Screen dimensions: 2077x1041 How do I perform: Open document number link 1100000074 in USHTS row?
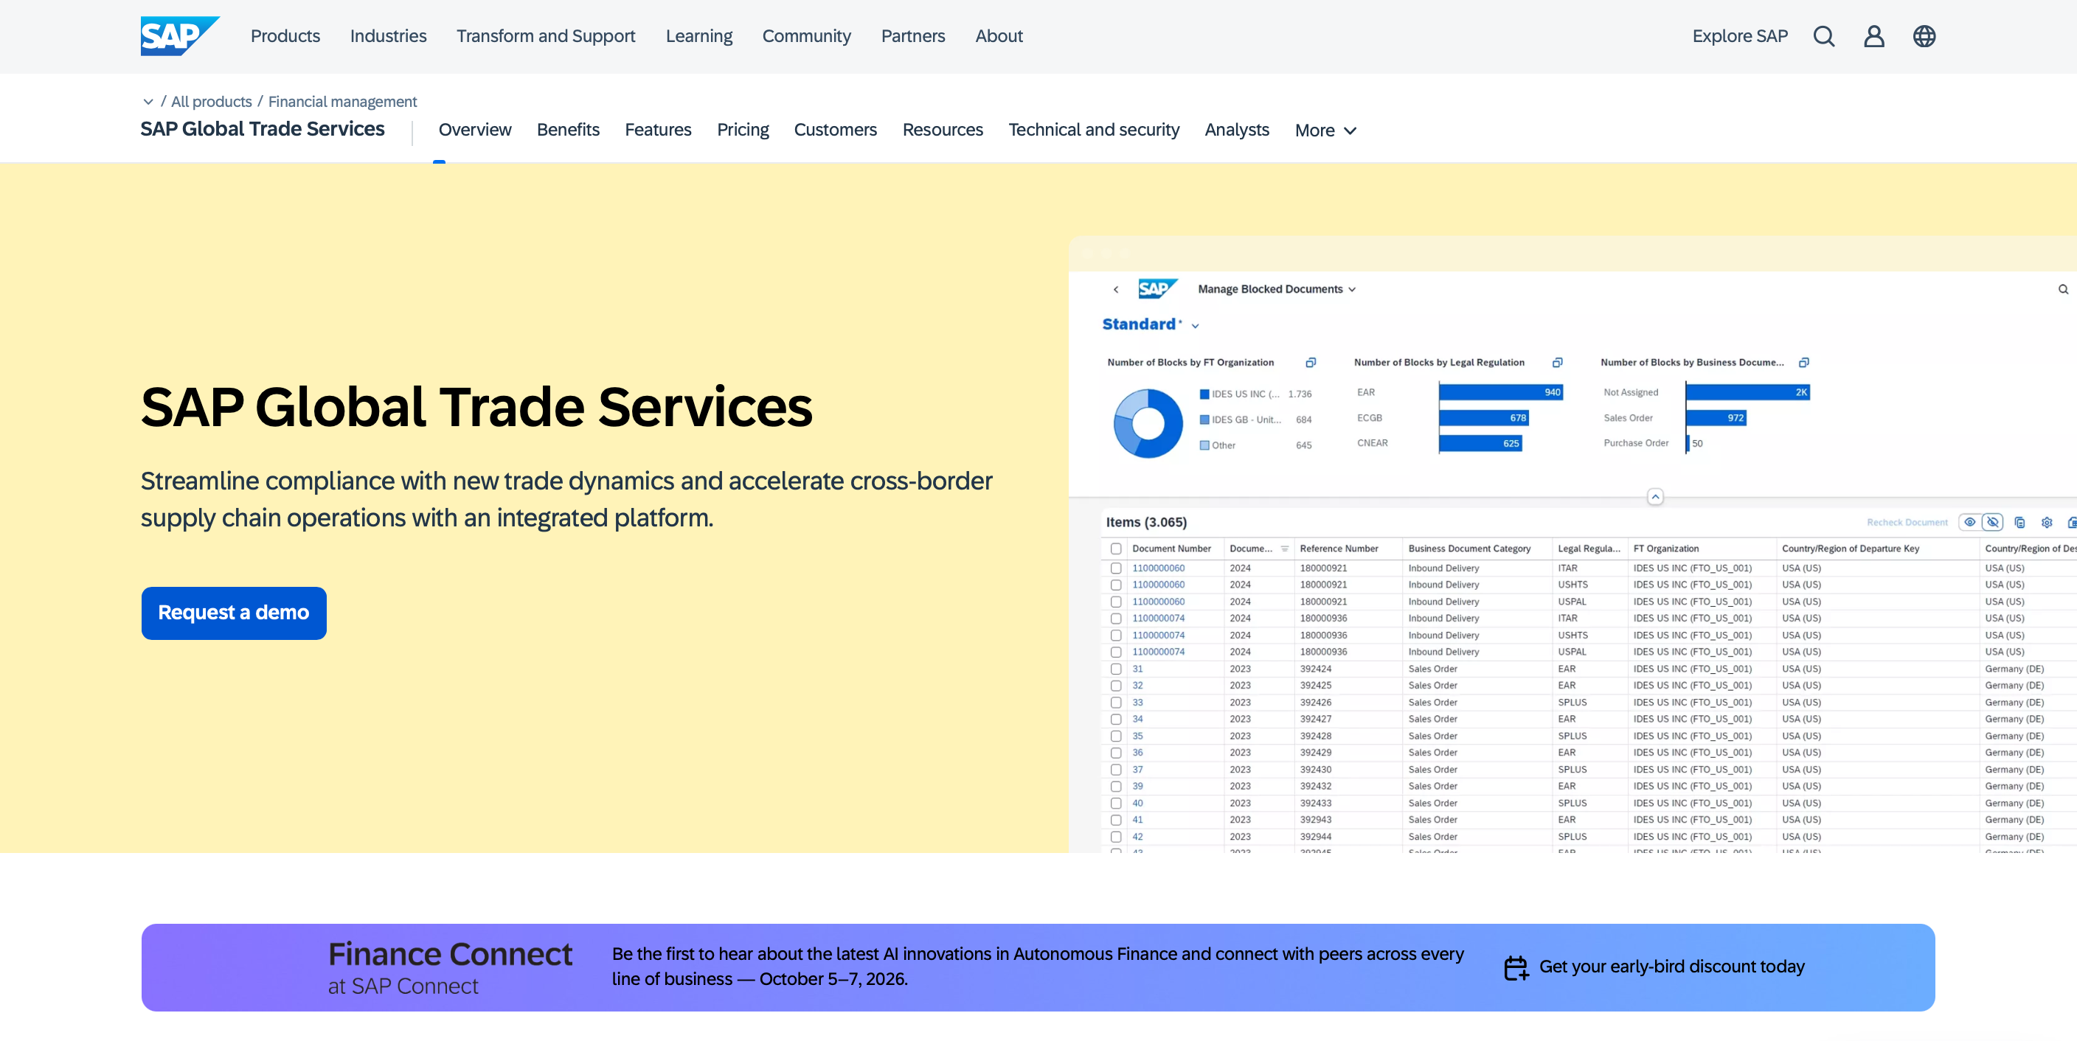coord(1158,636)
